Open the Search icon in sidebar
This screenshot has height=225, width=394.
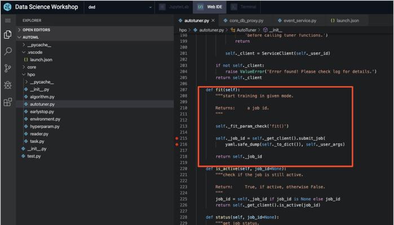8,51
